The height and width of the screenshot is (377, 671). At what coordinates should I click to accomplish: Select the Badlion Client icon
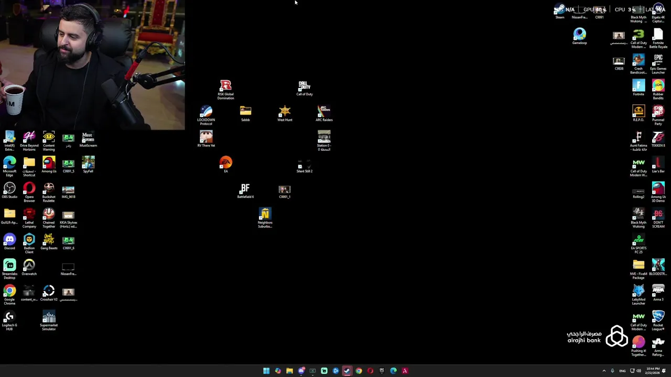29,244
